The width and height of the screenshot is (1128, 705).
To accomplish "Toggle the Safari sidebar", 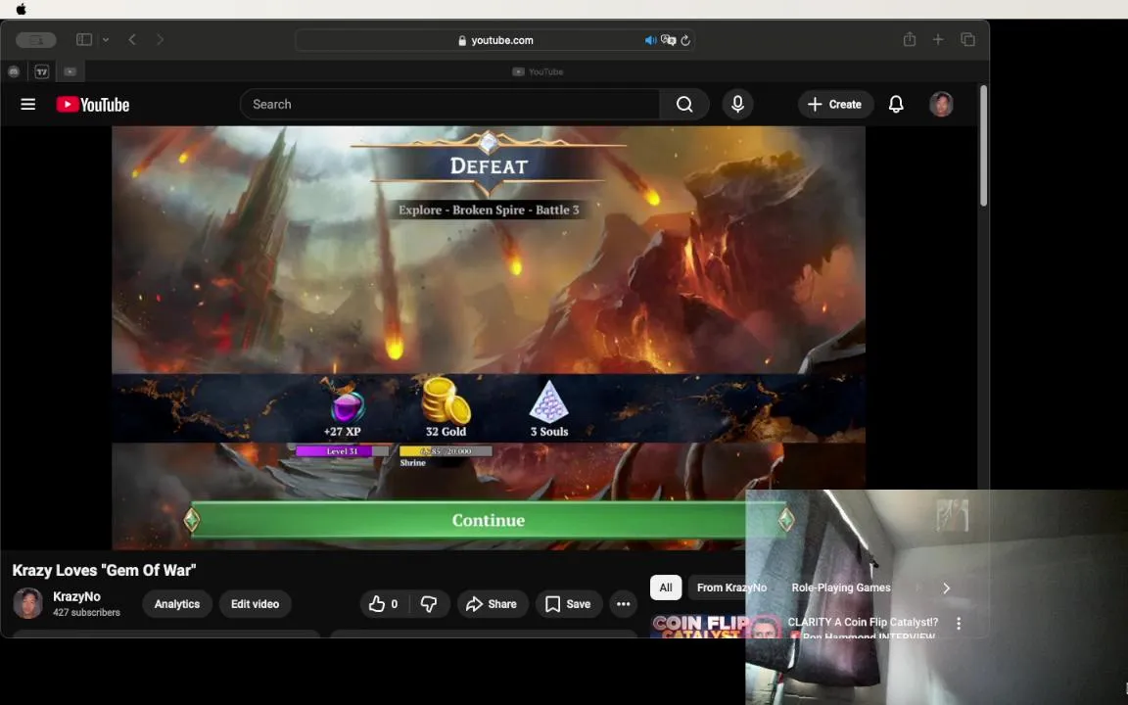I will click(x=84, y=39).
